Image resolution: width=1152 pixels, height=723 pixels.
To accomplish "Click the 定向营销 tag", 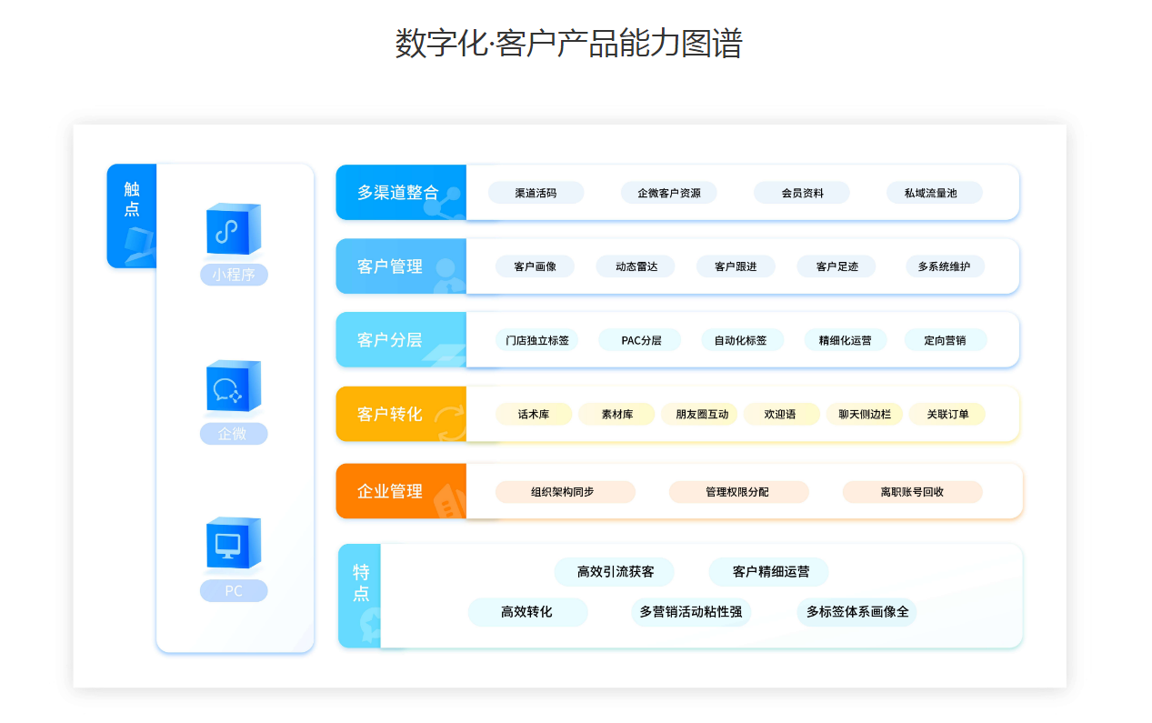I will [945, 340].
